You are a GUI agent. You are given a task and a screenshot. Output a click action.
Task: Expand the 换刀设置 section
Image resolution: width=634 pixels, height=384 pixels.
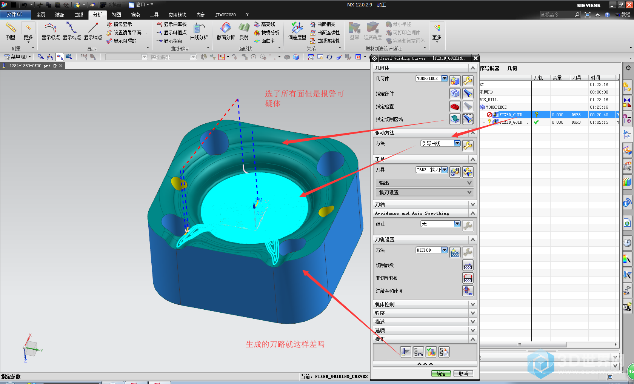425,192
